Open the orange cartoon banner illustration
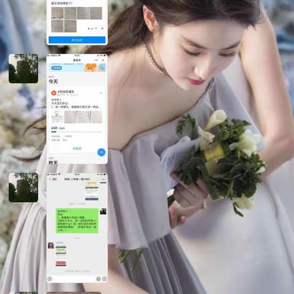The width and height of the screenshot is (294, 294). pyautogui.click(x=91, y=67)
